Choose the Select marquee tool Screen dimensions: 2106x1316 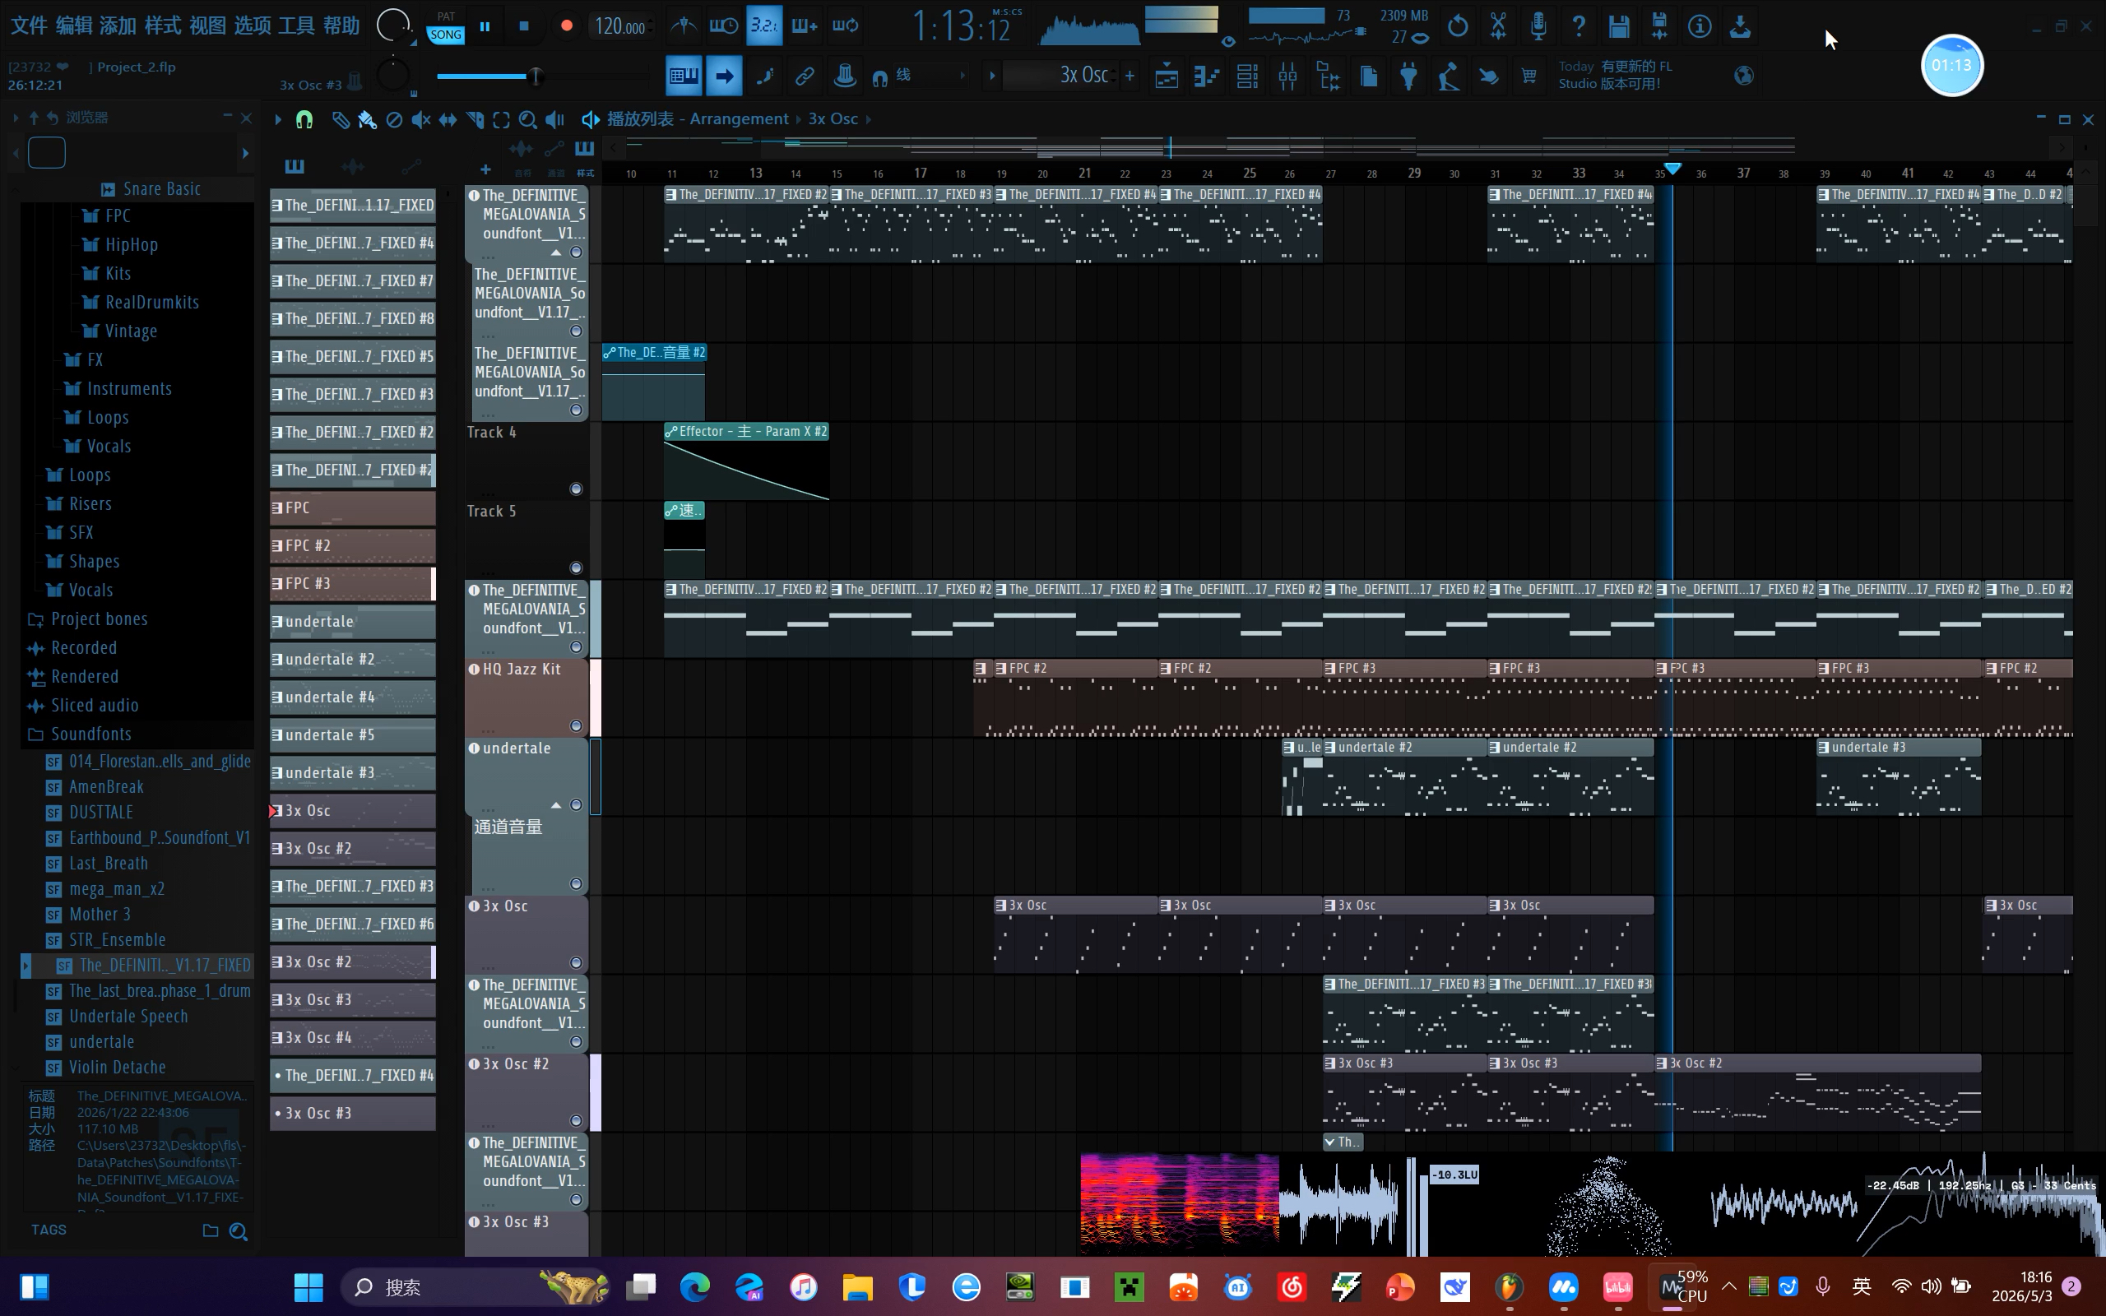pos(501,119)
